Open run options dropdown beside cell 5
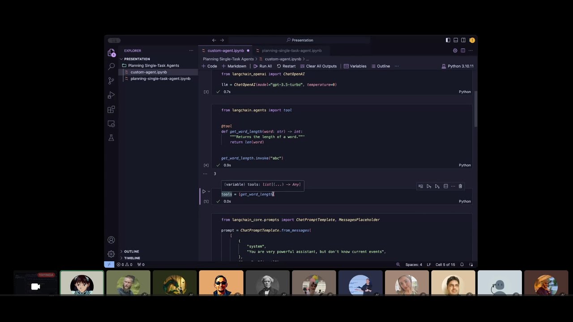 [x=209, y=191]
